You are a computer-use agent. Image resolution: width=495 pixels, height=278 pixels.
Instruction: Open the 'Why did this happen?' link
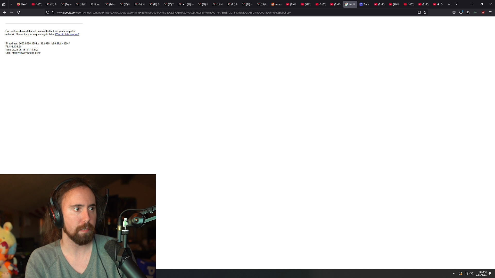67,34
